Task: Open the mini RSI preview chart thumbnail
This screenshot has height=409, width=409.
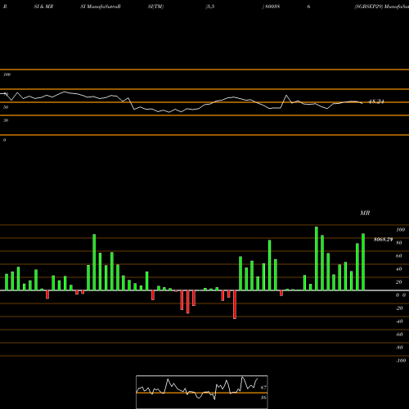Action: (x=202, y=392)
